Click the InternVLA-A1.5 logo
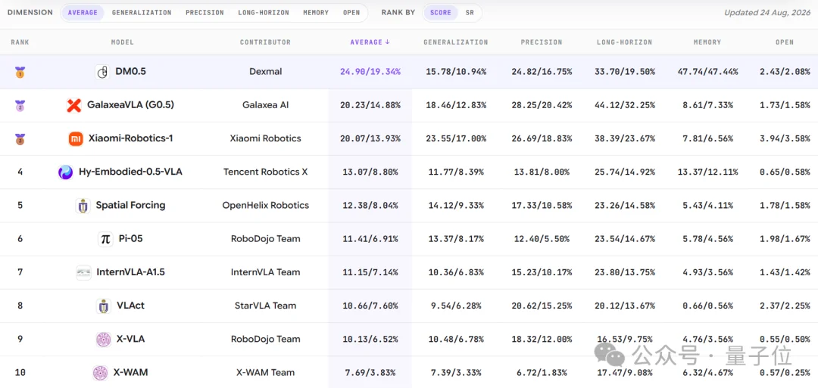The image size is (818, 388). click(83, 272)
